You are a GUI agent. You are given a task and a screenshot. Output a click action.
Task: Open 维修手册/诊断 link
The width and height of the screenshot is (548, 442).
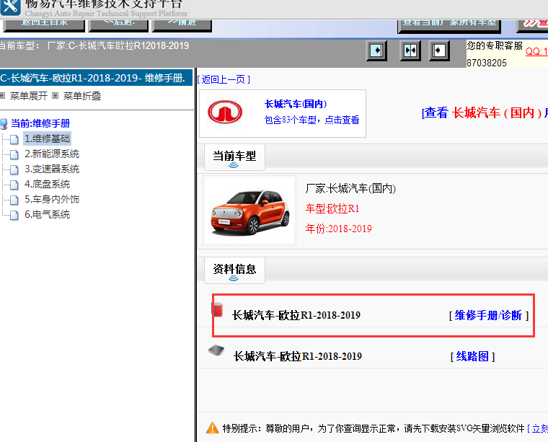click(x=489, y=316)
